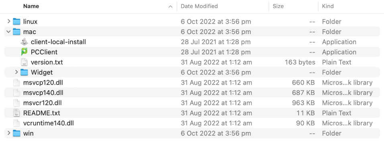Select the win folder icon
Viewport: 384px width, 145px height.
[x=16, y=133]
